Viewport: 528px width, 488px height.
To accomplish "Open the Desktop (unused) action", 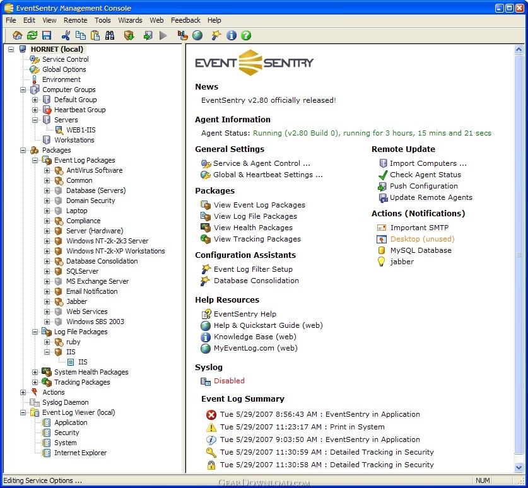I will coord(422,239).
